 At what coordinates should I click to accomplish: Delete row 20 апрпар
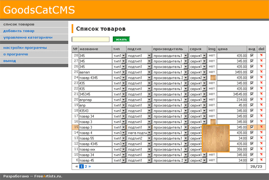[261, 99]
